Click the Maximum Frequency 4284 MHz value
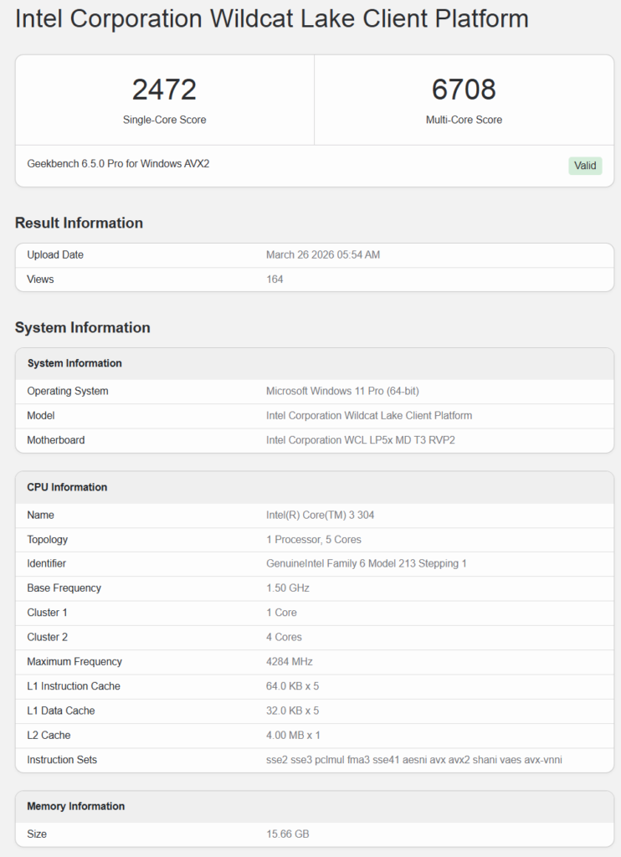This screenshot has width=621, height=857. click(288, 662)
